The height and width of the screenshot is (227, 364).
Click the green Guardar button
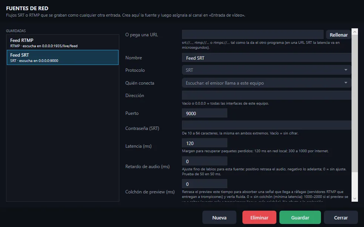(300, 218)
